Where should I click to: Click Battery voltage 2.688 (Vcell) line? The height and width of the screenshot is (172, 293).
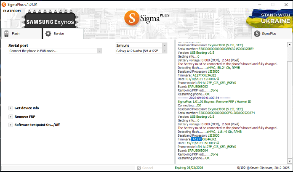[208, 124]
